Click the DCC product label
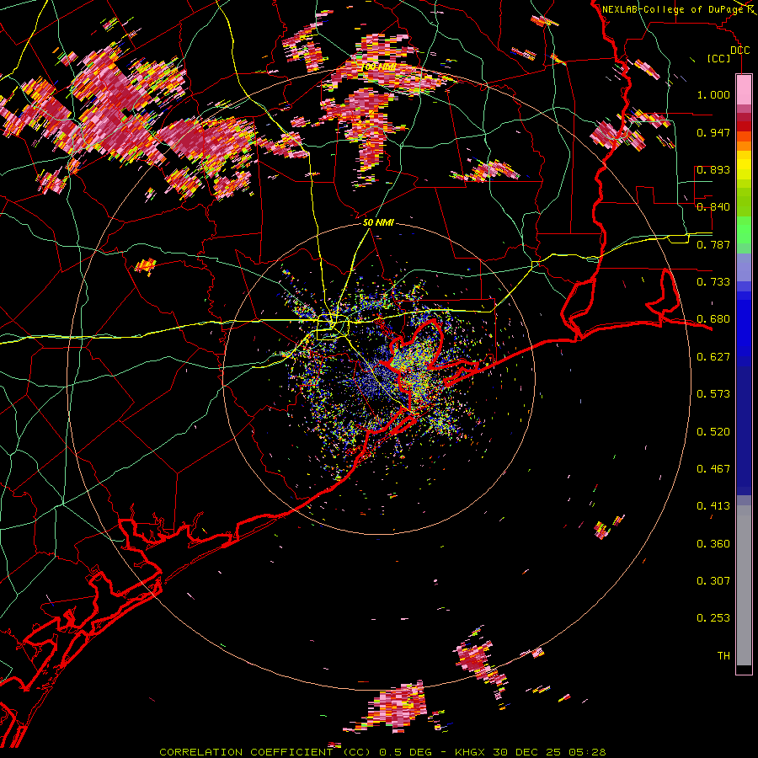The height and width of the screenshot is (758, 758). pyautogui.click(x=740, y=51)
